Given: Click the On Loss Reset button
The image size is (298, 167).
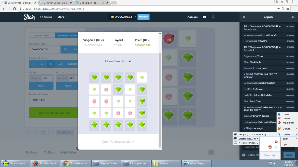Looking at the screenshot, I should 67,86.
